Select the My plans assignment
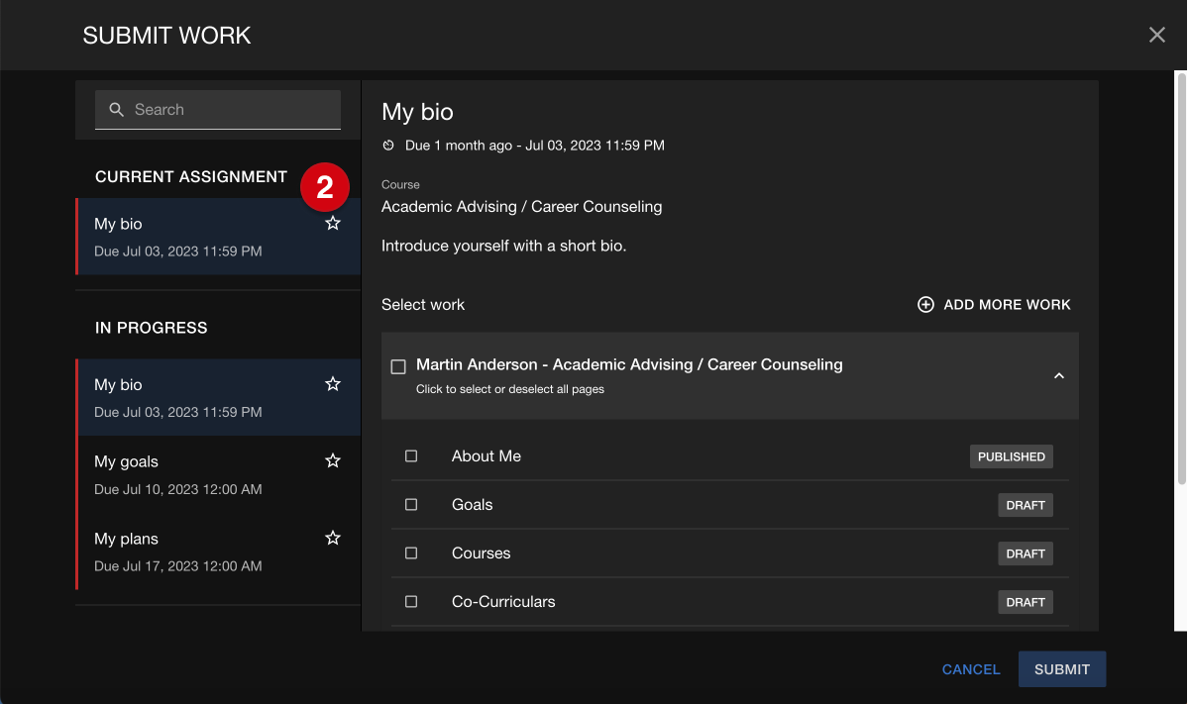This screenshot has width=1189, height=704. (x=218, y=552)
